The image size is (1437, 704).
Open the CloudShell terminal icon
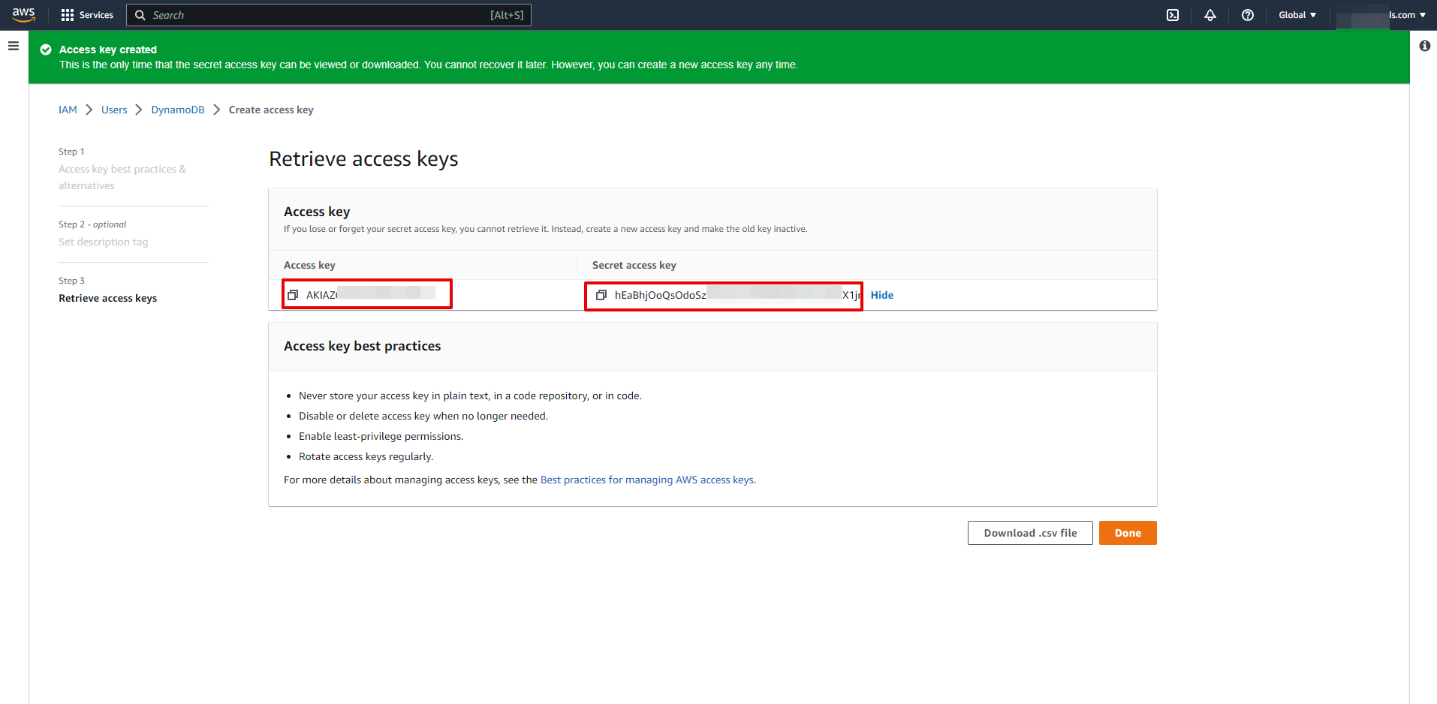point(1173,15)
